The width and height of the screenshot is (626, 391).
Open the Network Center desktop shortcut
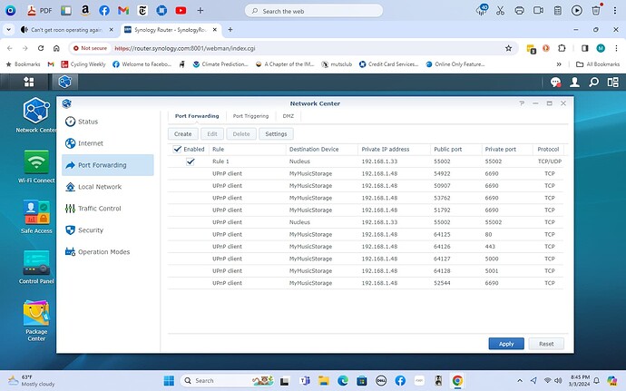(36, 114)
